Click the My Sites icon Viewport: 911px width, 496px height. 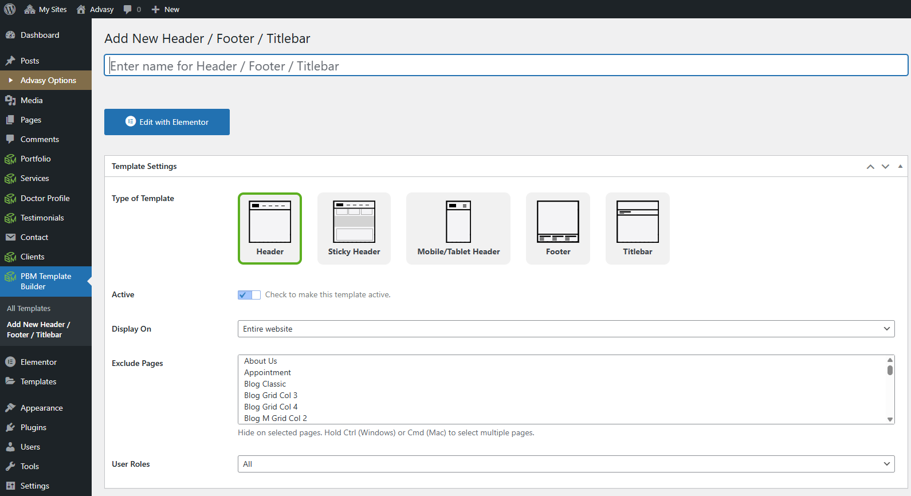click(30, 9)
